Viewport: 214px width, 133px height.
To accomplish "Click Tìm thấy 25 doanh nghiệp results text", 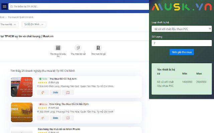I will [43, 71].
